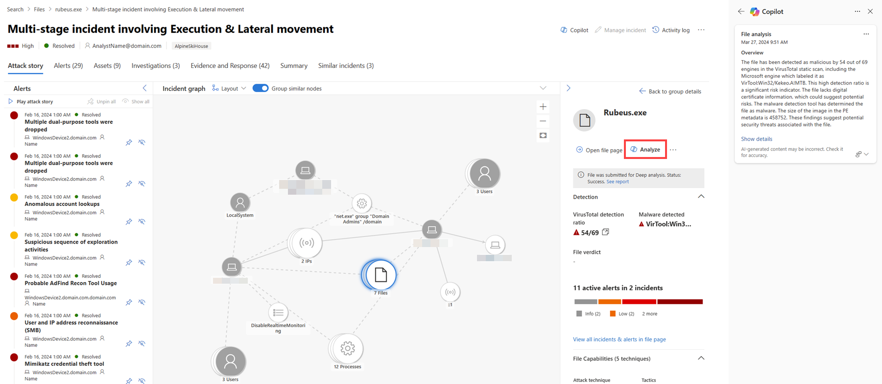Select the 7 Files node
This screenshot has height=384, width=882.
tap(380, 275)
